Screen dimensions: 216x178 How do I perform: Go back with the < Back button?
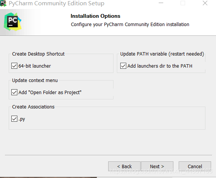tap(124, 166)
